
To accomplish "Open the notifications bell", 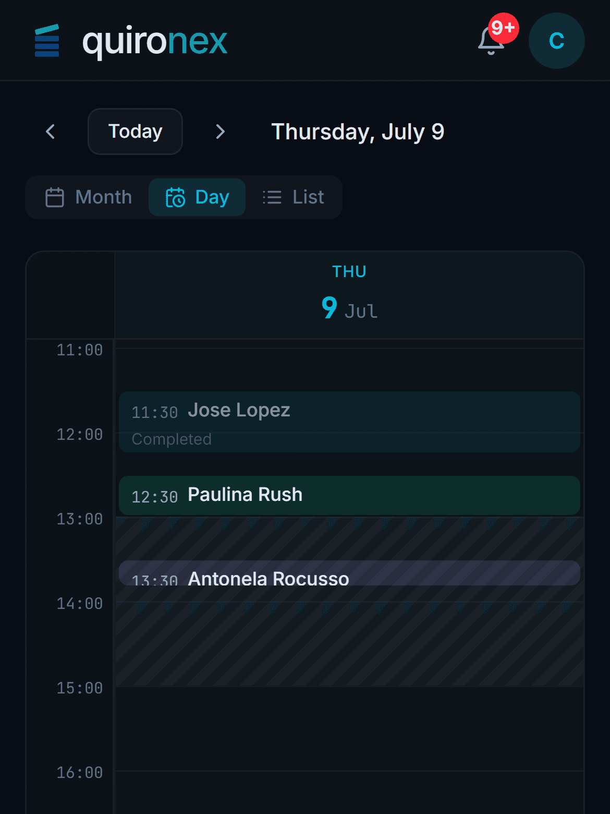I will (x=491, y=41).
